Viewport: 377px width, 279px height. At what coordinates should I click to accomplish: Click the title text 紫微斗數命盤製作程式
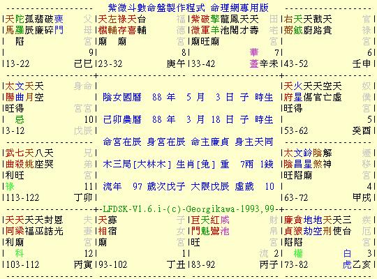click(x=156, y=8)
